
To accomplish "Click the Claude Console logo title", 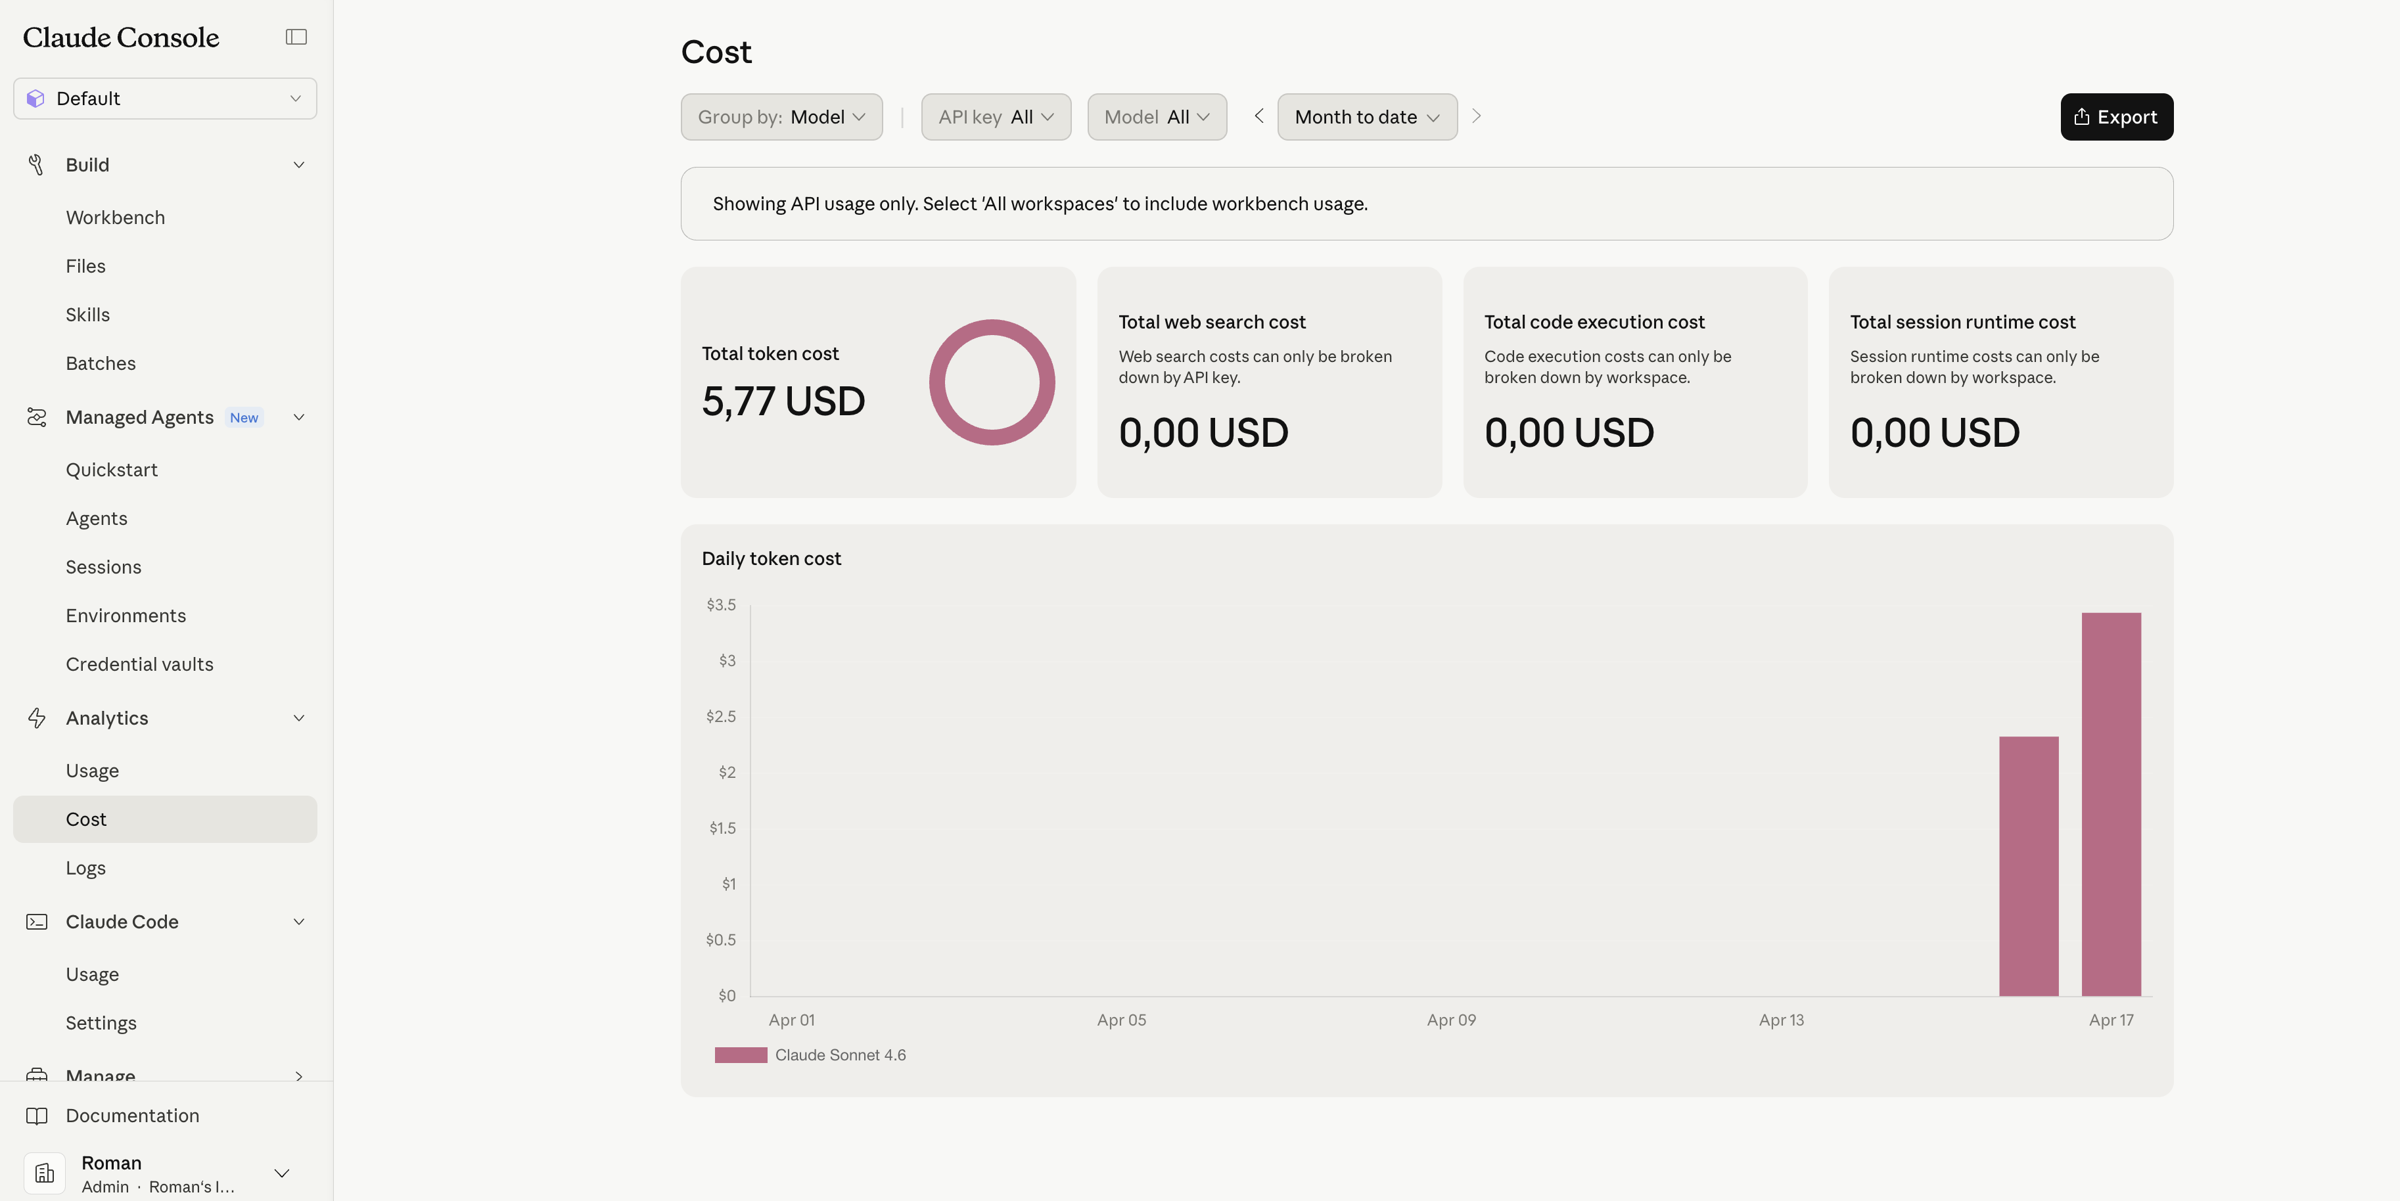I will [x=121, y=37].
